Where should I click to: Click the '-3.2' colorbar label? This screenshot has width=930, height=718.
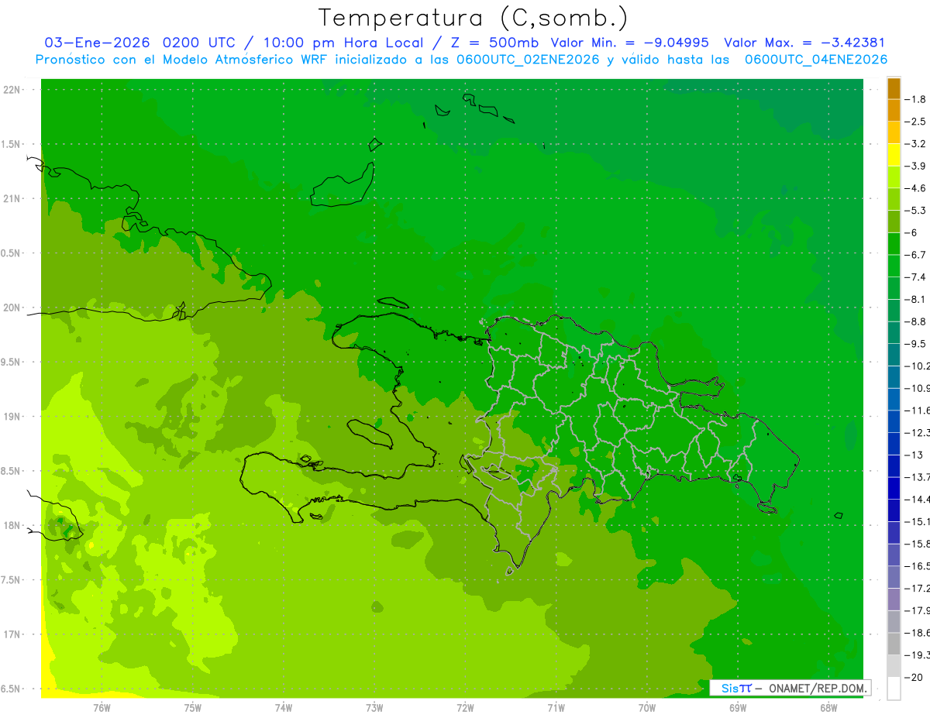coord(916,143)
